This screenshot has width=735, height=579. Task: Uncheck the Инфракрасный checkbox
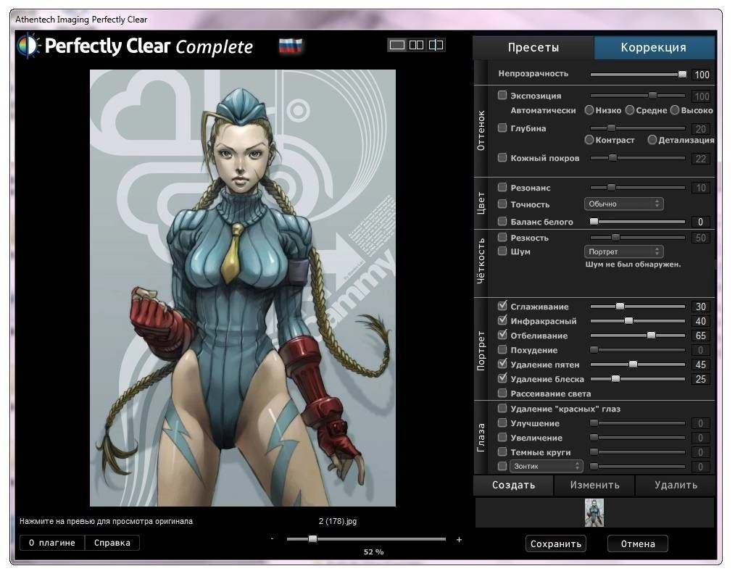tap(502, 320)
